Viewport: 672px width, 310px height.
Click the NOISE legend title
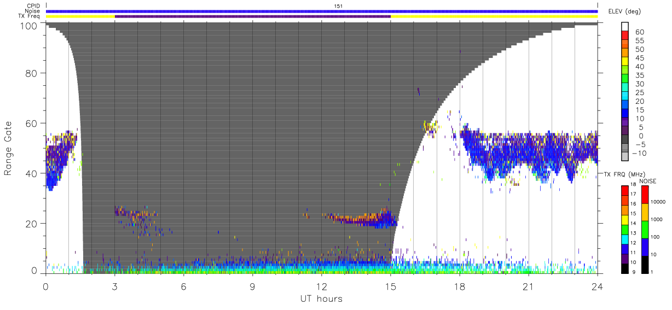(647, 180)
